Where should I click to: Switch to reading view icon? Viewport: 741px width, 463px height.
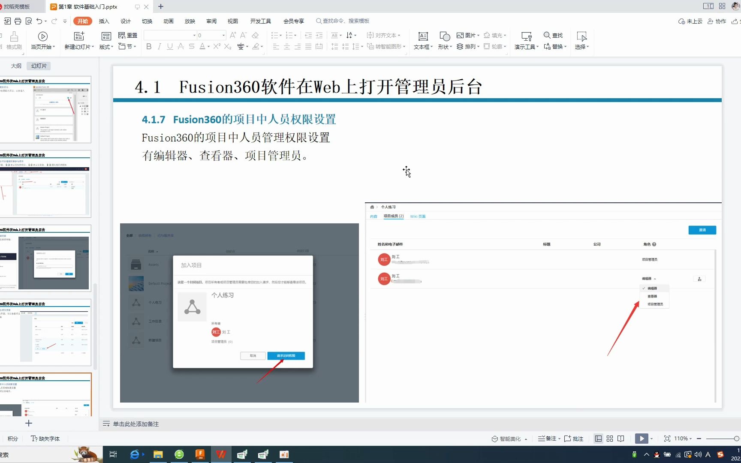(621, 439)
